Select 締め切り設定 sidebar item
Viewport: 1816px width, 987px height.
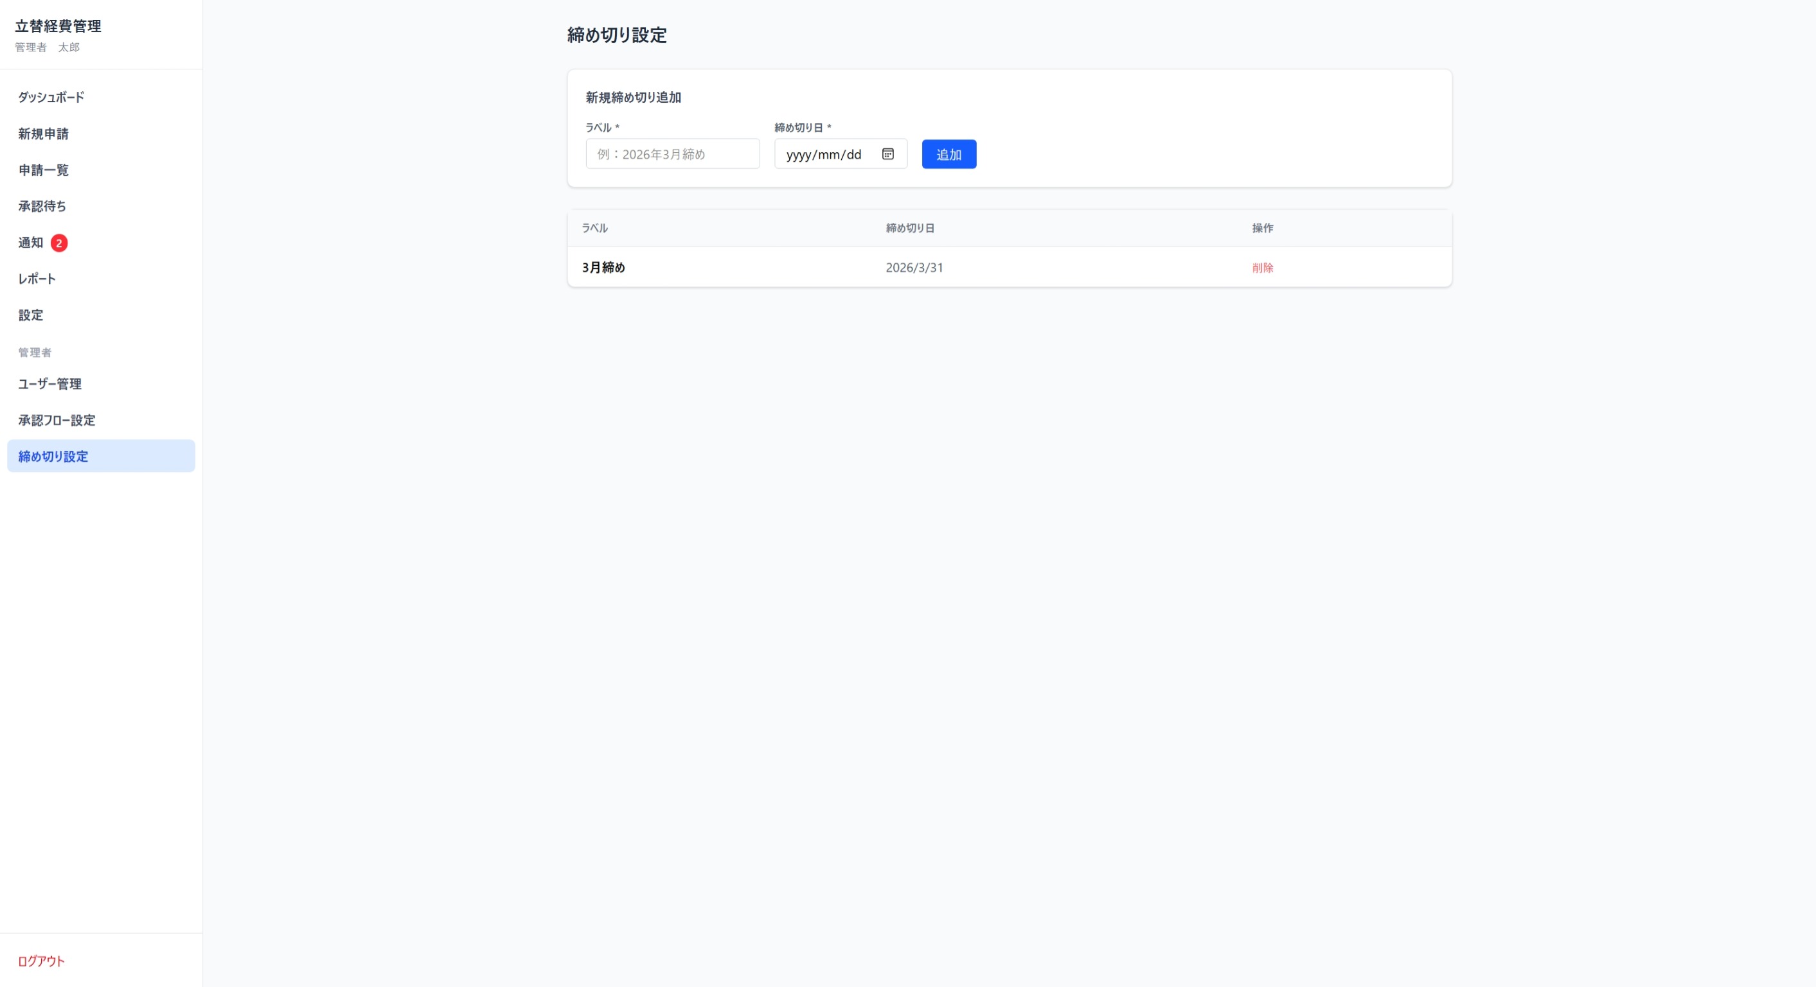(53, 457)
